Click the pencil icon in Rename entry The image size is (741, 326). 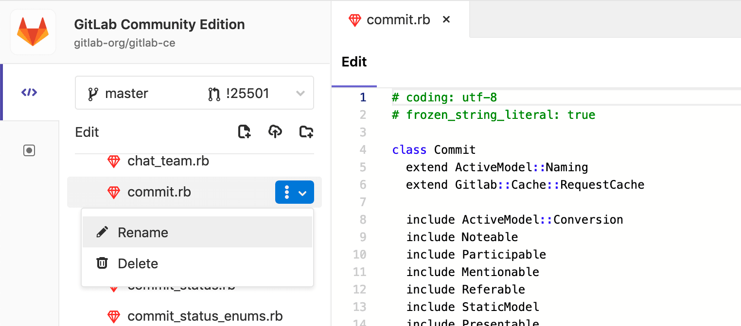(x=102, y=231)
